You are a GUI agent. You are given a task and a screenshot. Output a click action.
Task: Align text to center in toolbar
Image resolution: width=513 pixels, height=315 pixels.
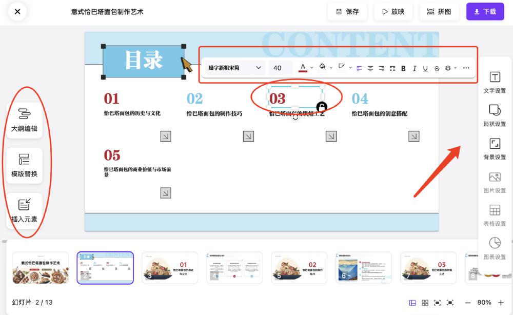(x=370, y=68)
